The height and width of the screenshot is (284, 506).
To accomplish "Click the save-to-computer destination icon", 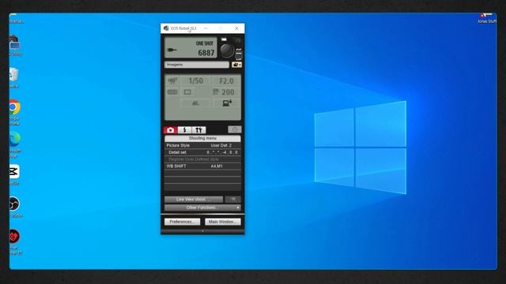I will (x=227, y=103).
